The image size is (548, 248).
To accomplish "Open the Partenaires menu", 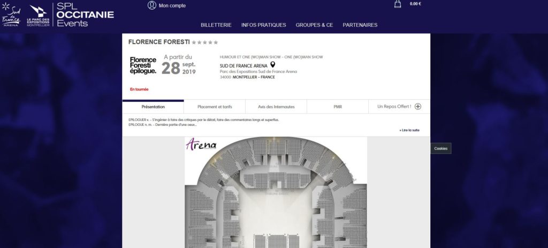I will pos(360,25).
